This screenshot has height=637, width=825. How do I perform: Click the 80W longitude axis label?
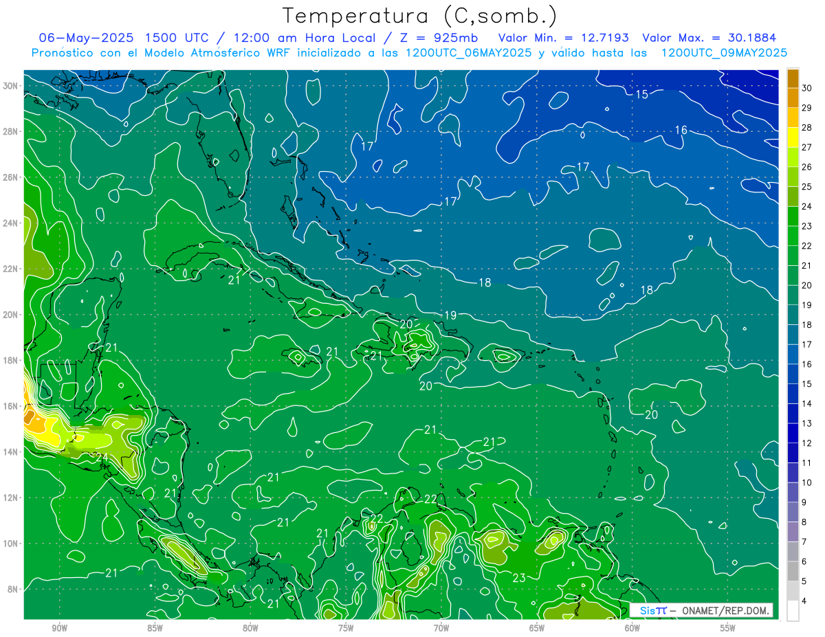250,628
